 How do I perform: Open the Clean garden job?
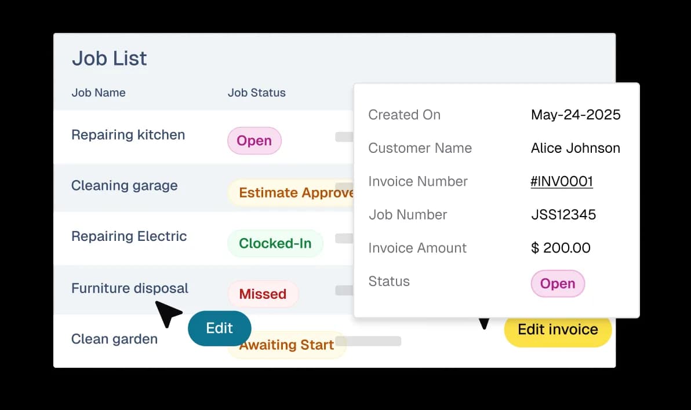(x=114, y=339)
